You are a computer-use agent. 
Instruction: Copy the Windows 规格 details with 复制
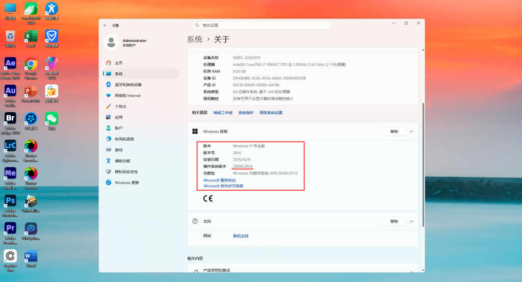394,132
